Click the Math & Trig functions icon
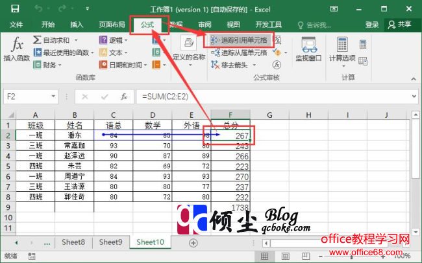 point(156,52)
